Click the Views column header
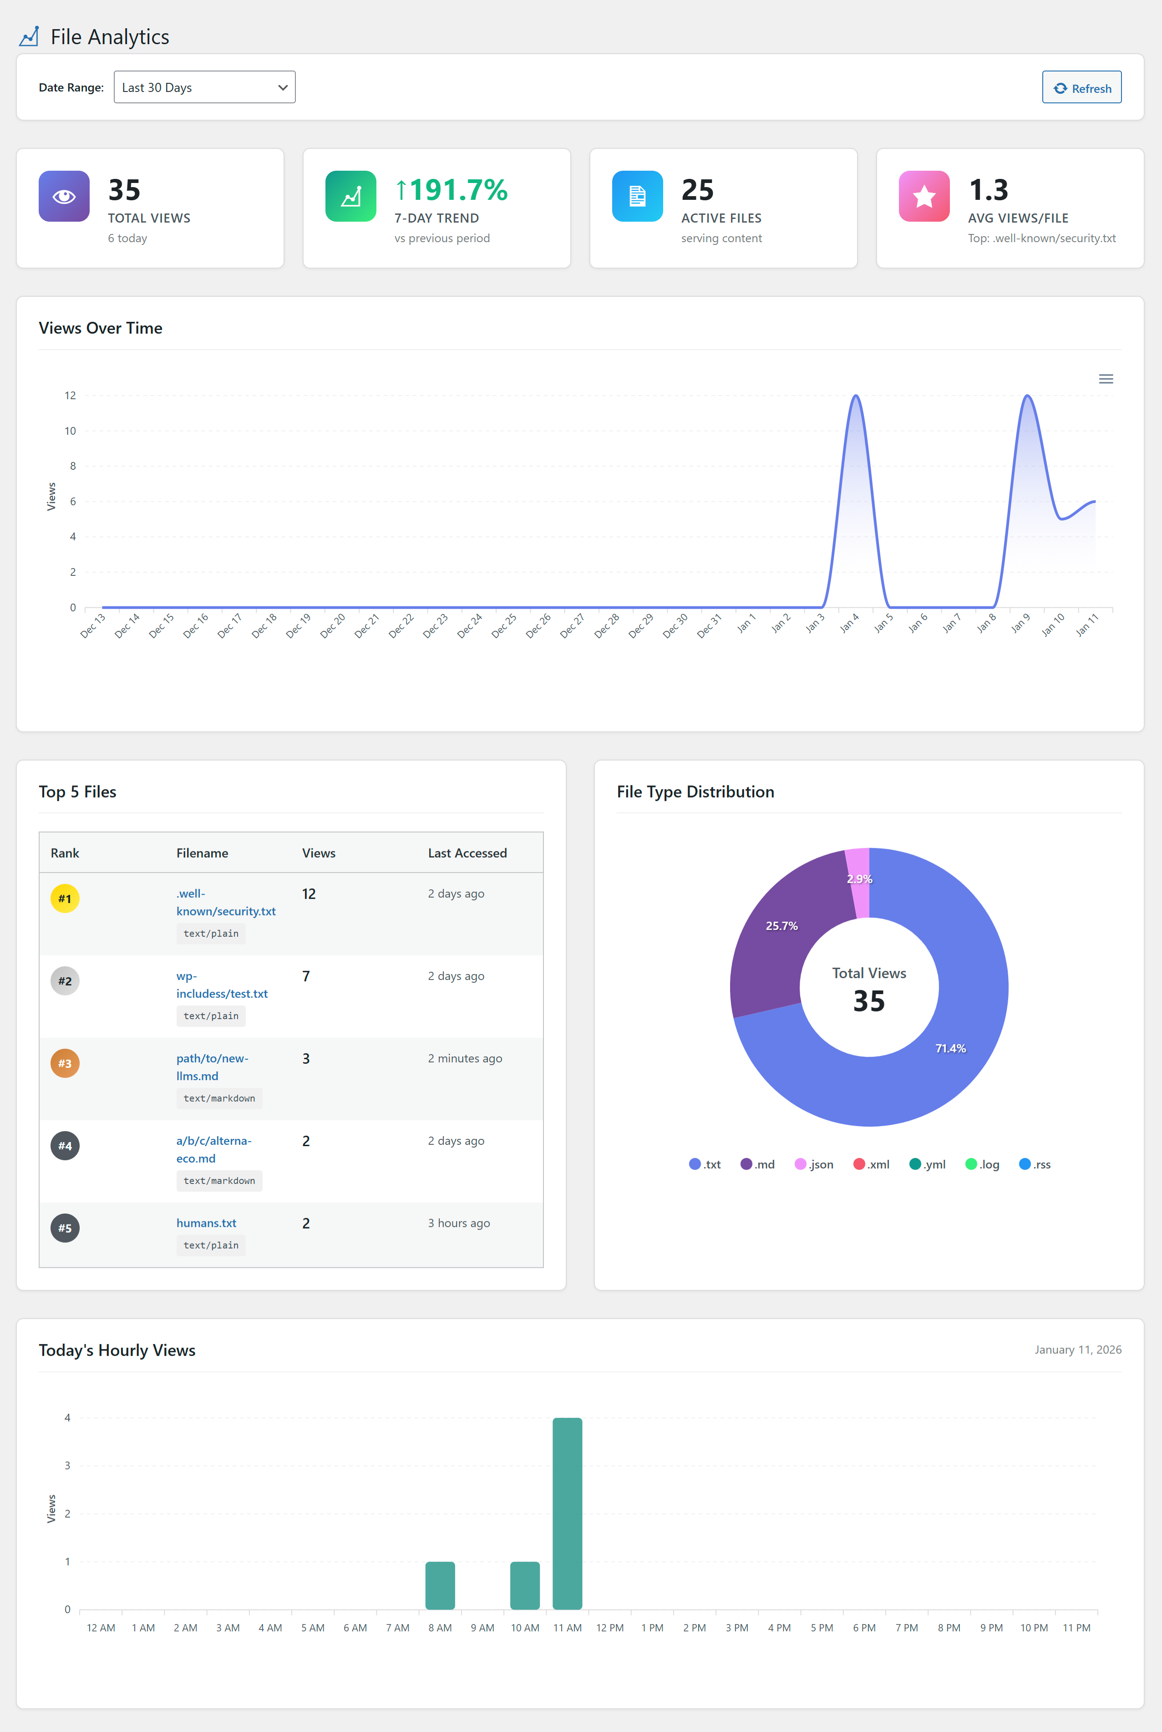Viewport: 1162px width, 1732px height. point(319,853)
